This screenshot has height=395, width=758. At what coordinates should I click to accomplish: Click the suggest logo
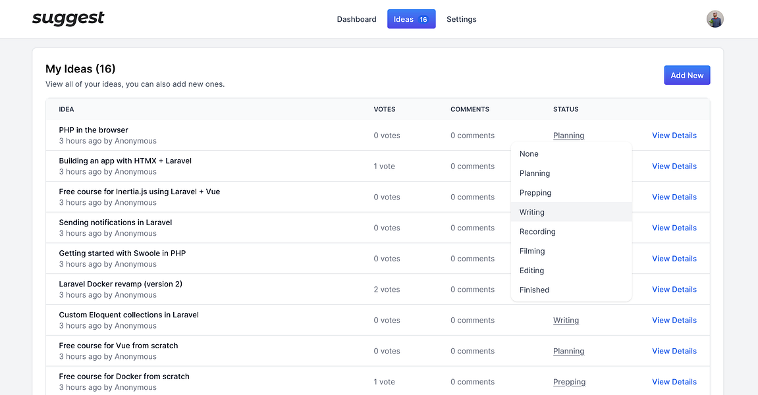68,18
